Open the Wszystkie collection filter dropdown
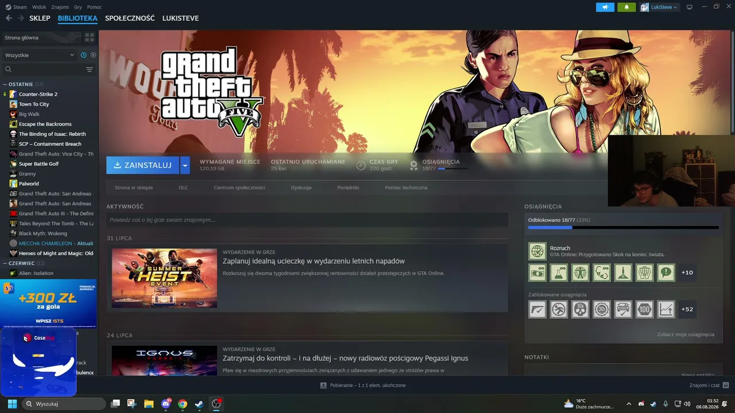735x413 pixels. click(x=40, y=55)
